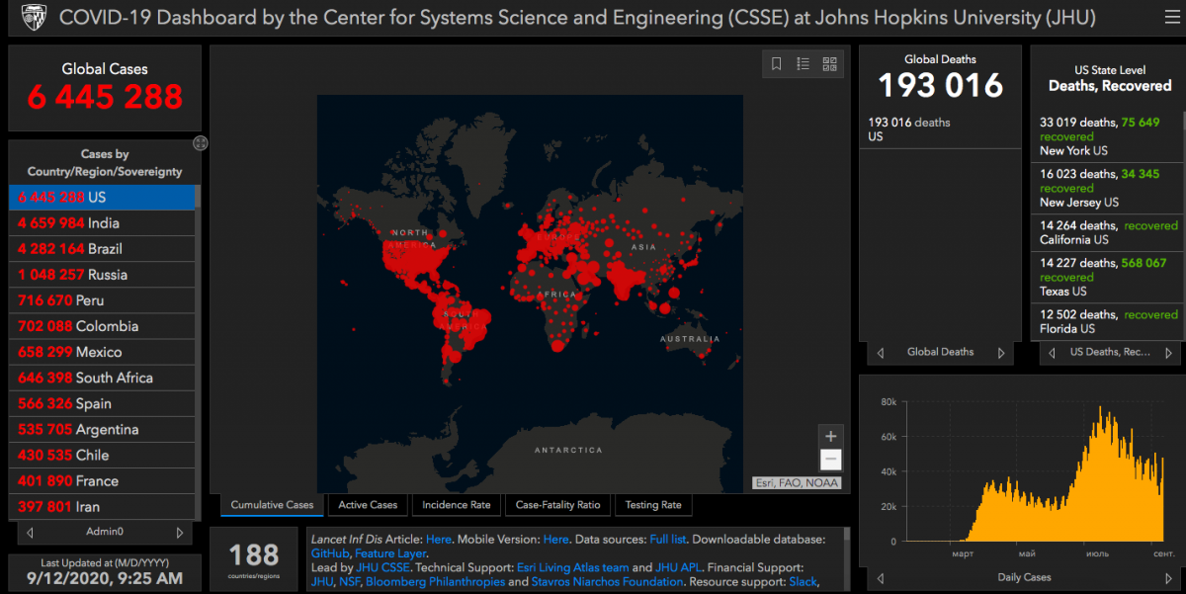Click the Florida US deaths entry
This screenshot has width=1186, height=594.
pos(1107,321)
